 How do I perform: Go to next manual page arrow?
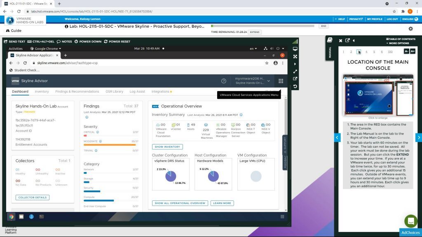tap(419, 137)
